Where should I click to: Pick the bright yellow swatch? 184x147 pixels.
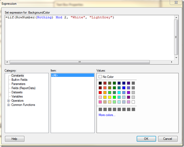click(x=110, y=97)
